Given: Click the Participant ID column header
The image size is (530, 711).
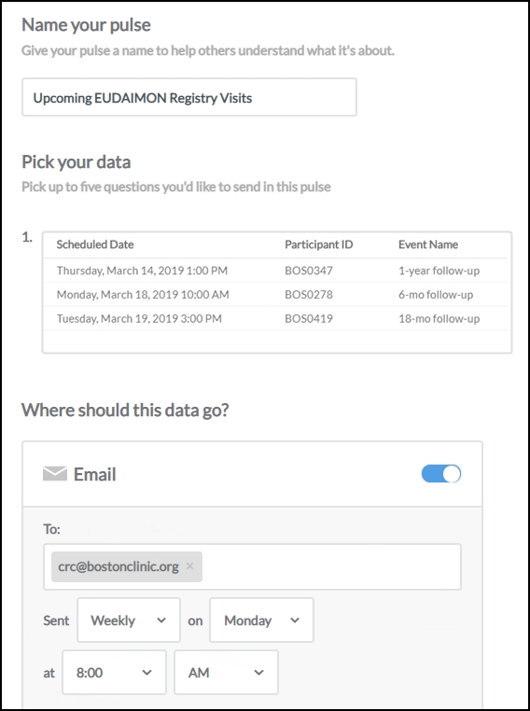Looking at the screenshot, I should click(319, 244).
